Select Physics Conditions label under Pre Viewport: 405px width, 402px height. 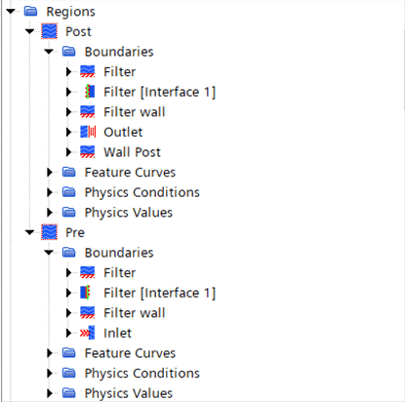click(x=142, y=374)
